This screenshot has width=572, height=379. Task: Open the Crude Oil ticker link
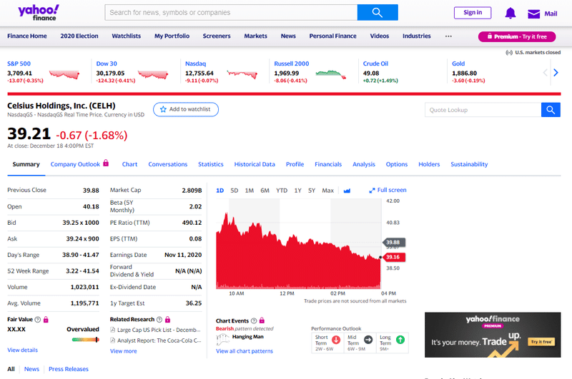375,64
